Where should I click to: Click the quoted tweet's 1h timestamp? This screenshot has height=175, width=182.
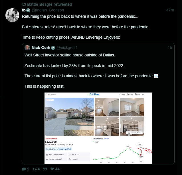click(x=170, y=48)
